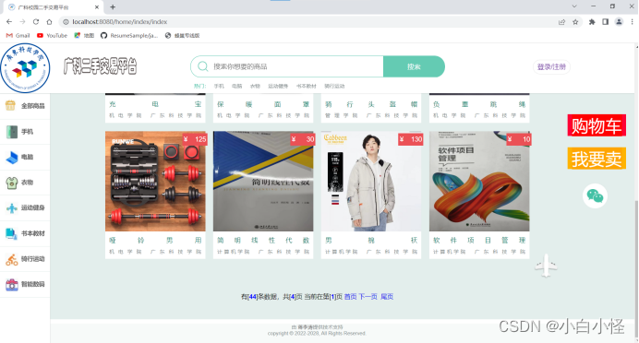
Task: Click the hot search tag 骑行运动
Action: 334,87
